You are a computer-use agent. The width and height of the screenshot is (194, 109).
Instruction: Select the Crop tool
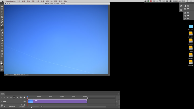[2, 17]
